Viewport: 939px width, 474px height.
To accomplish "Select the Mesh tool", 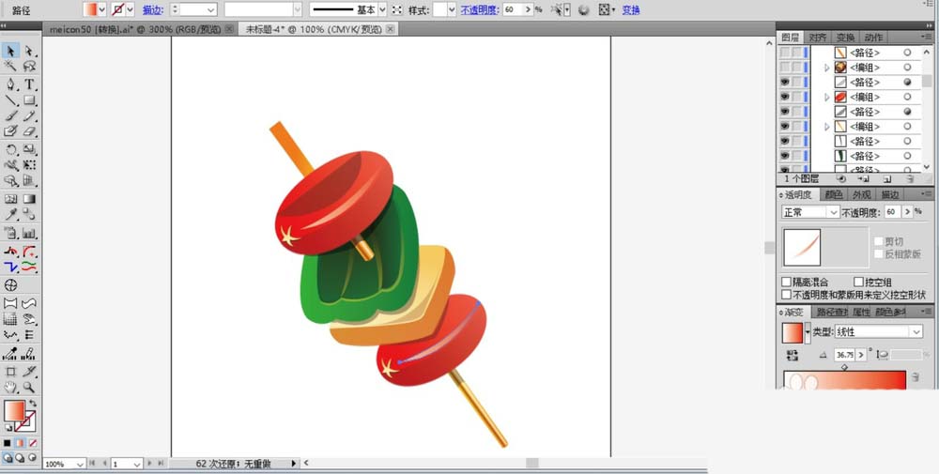I will (10, 199).
